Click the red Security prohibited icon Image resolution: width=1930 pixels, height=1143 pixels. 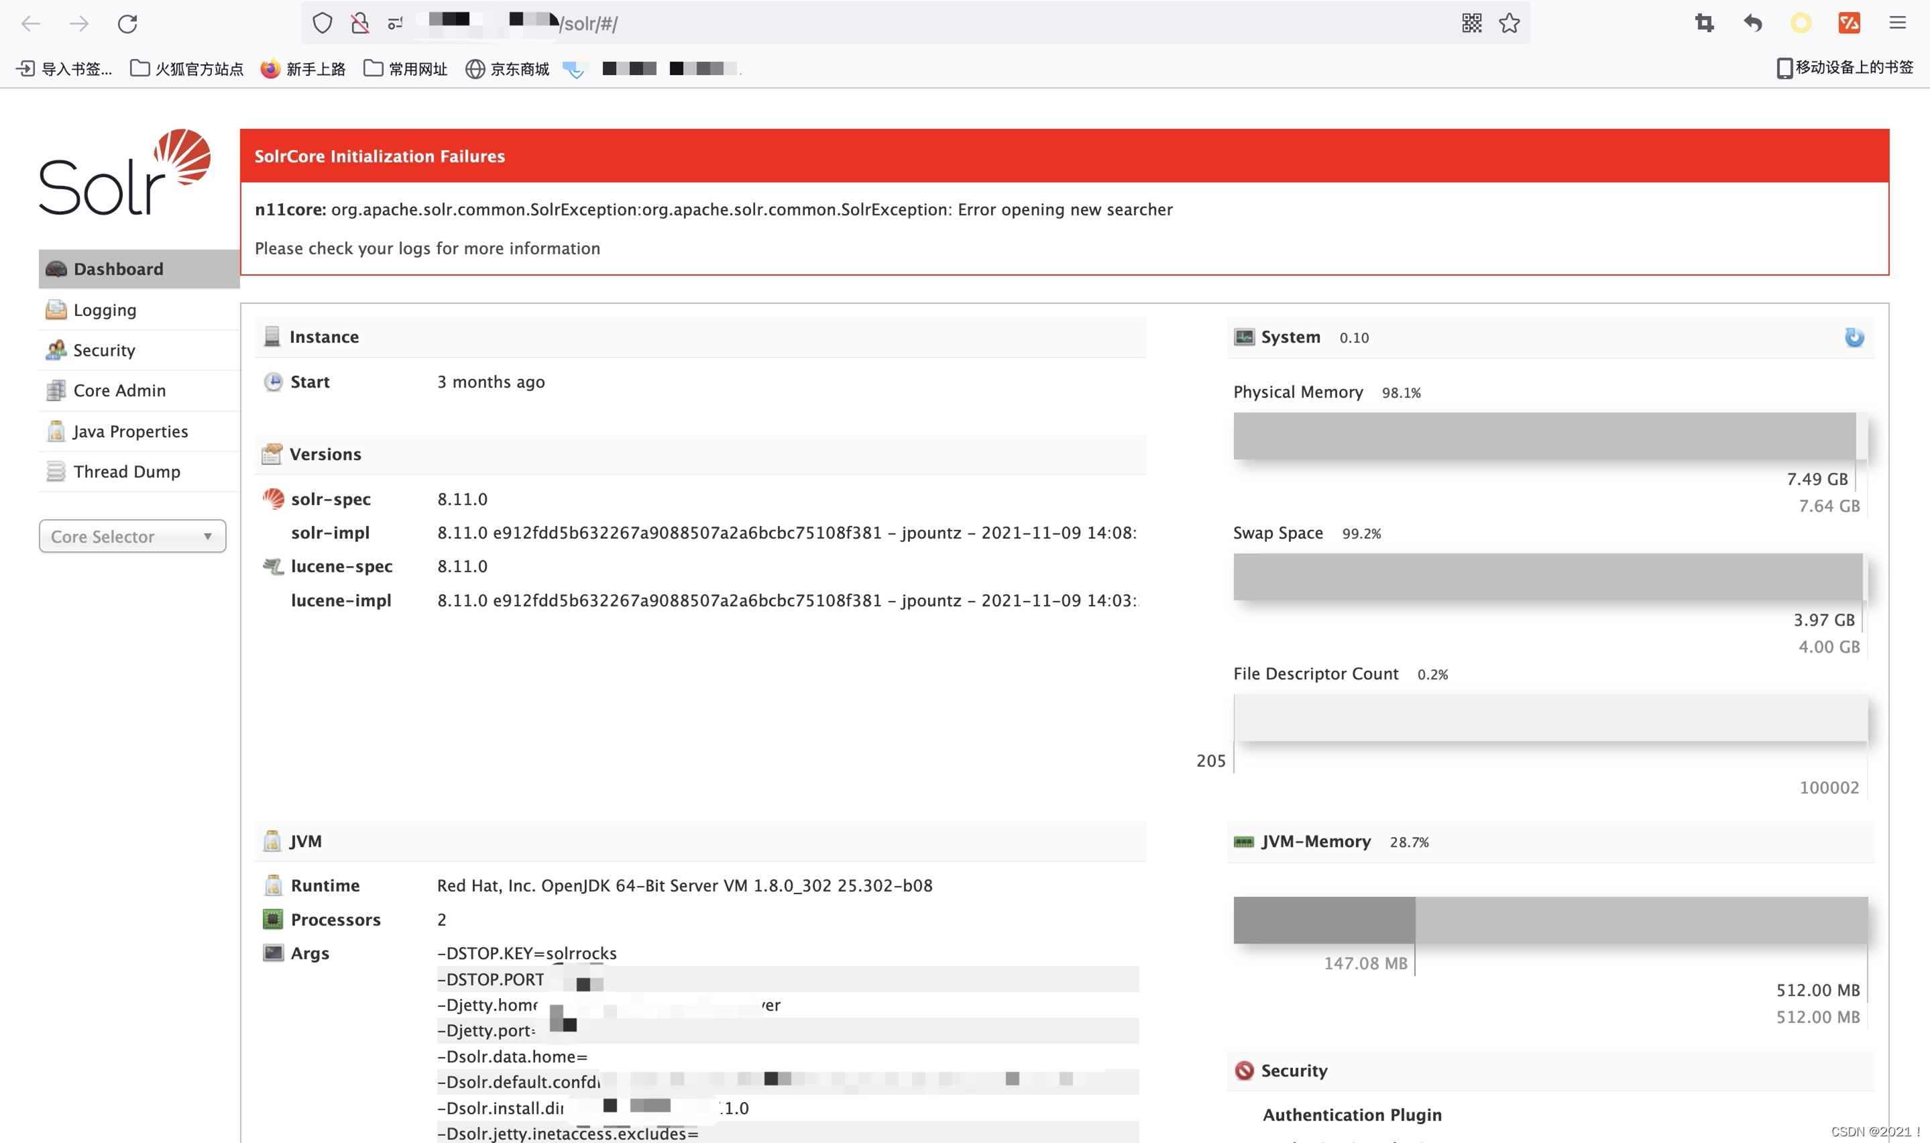click(1244, 1071)
